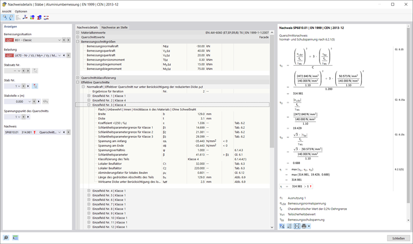
Task: Click the units settings icon at bottom left
Action: click(x=15, y=237)
